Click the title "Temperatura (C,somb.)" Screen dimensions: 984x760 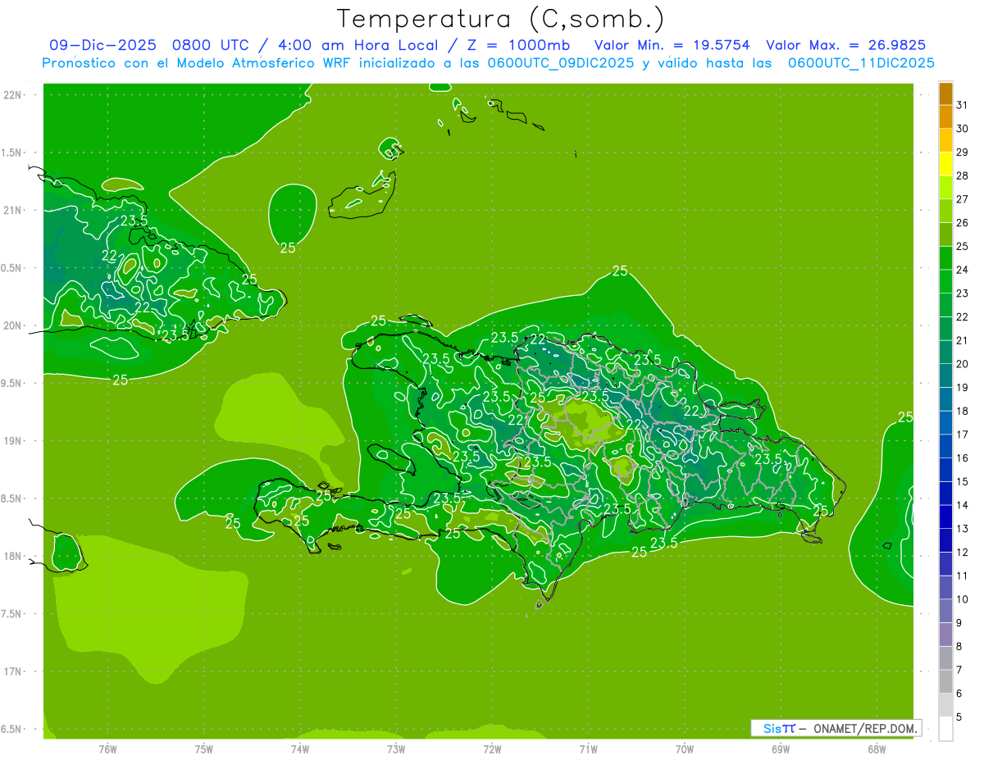click(x=500, y=20)
